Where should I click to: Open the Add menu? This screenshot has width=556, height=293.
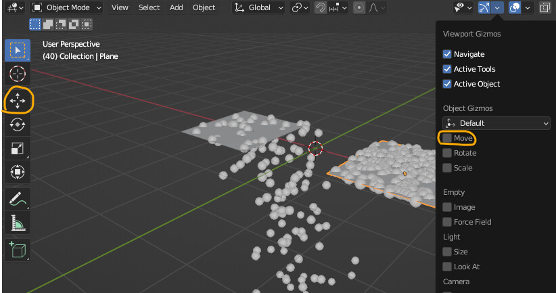point(177,7)
